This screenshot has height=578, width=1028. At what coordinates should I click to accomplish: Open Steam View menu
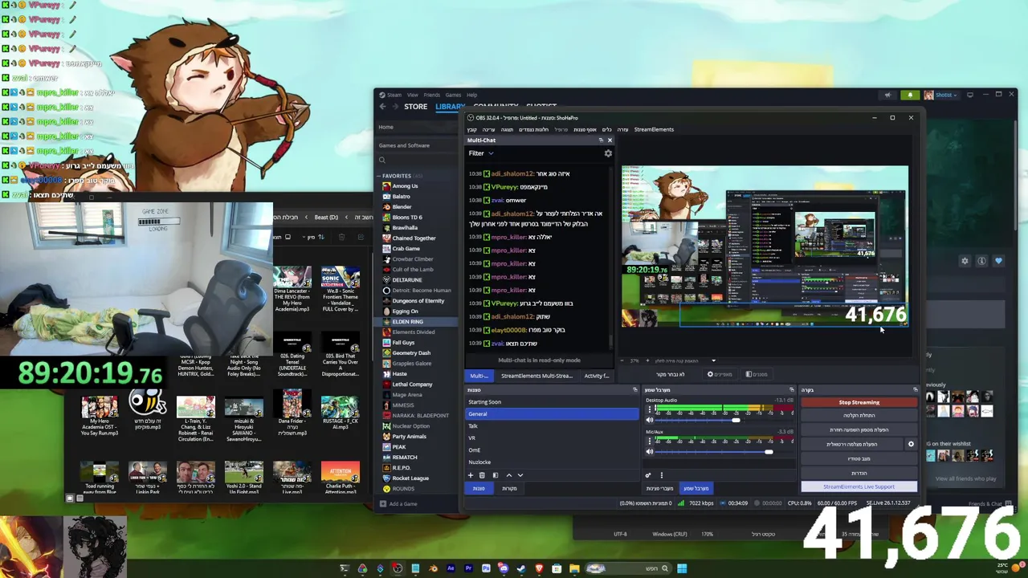click(412, 95)
